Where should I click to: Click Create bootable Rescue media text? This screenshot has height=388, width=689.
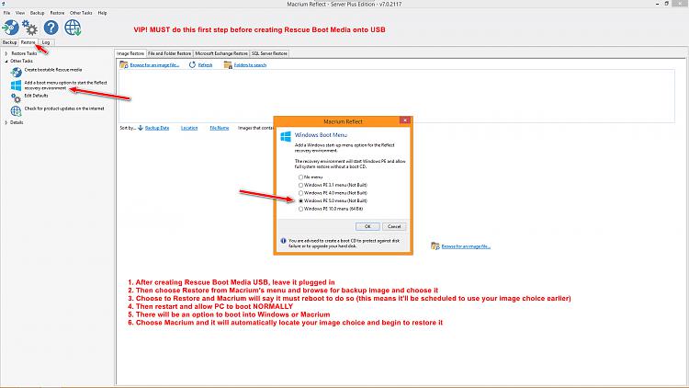click(53, 70)
